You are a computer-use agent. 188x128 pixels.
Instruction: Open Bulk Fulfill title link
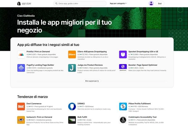(x=82, y=117)
